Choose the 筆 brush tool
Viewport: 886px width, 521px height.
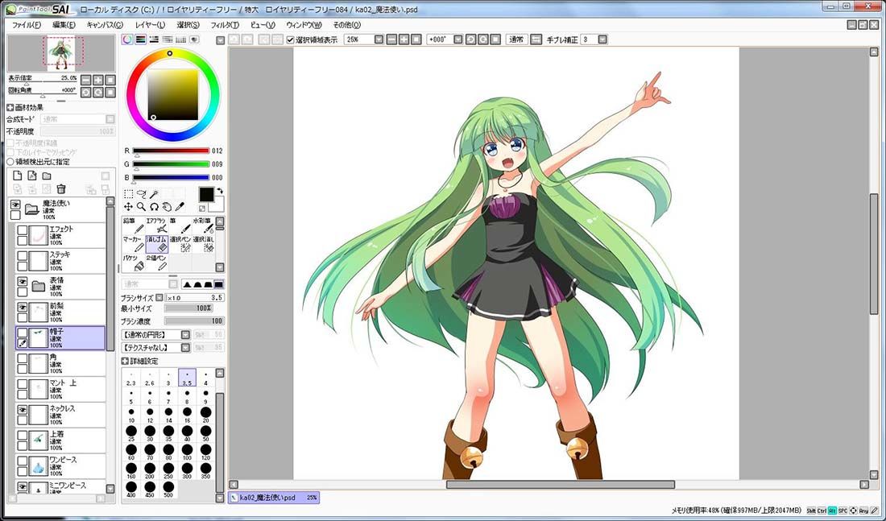(x=180, y=225)
